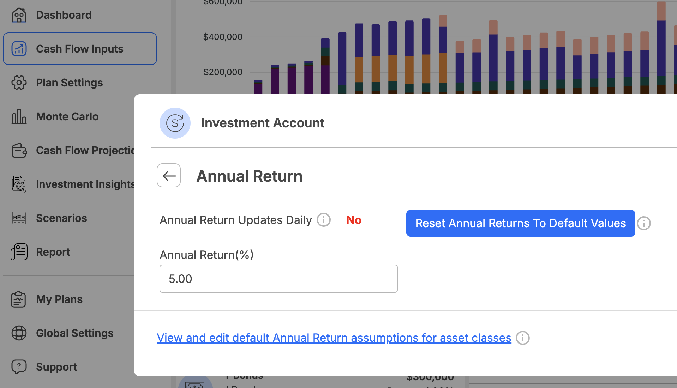Image resolution: width=677 pixels, height=388 pixels.
Task: Click the $400,000 axis label on chart
Action: pyautogui.click(x=223, y=37)
